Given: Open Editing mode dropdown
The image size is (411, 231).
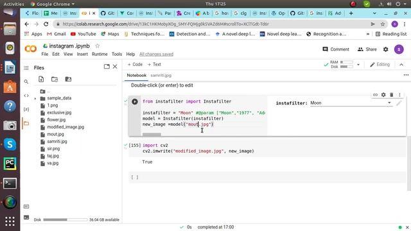Looking at the screenshot, I should click(380, 65).
